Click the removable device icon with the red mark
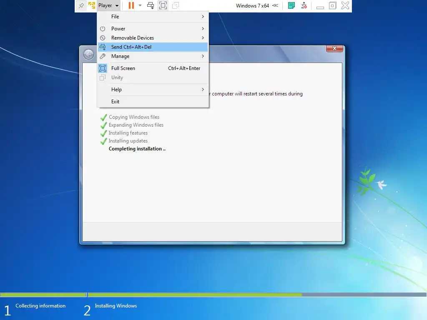 [304, 5]
